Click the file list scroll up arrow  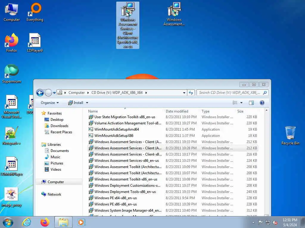(x=267, y=110)
